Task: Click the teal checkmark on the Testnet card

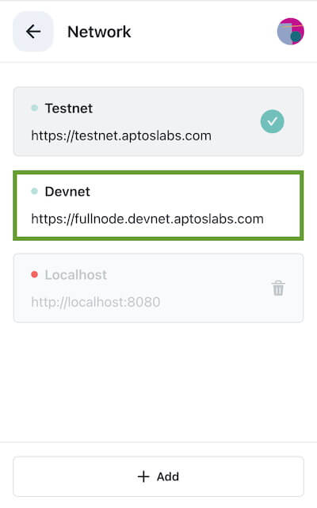Action: [x=273, y=121]
